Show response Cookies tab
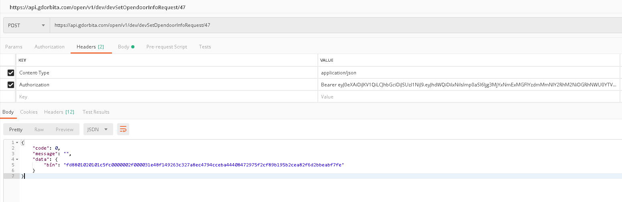This screenshot has width=622, height=202. (29, 112)
